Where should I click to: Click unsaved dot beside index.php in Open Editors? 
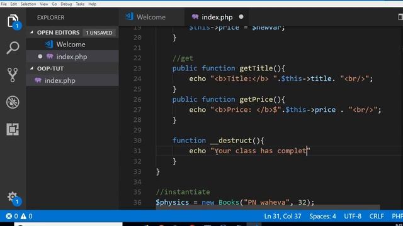[x=40, y=56]
